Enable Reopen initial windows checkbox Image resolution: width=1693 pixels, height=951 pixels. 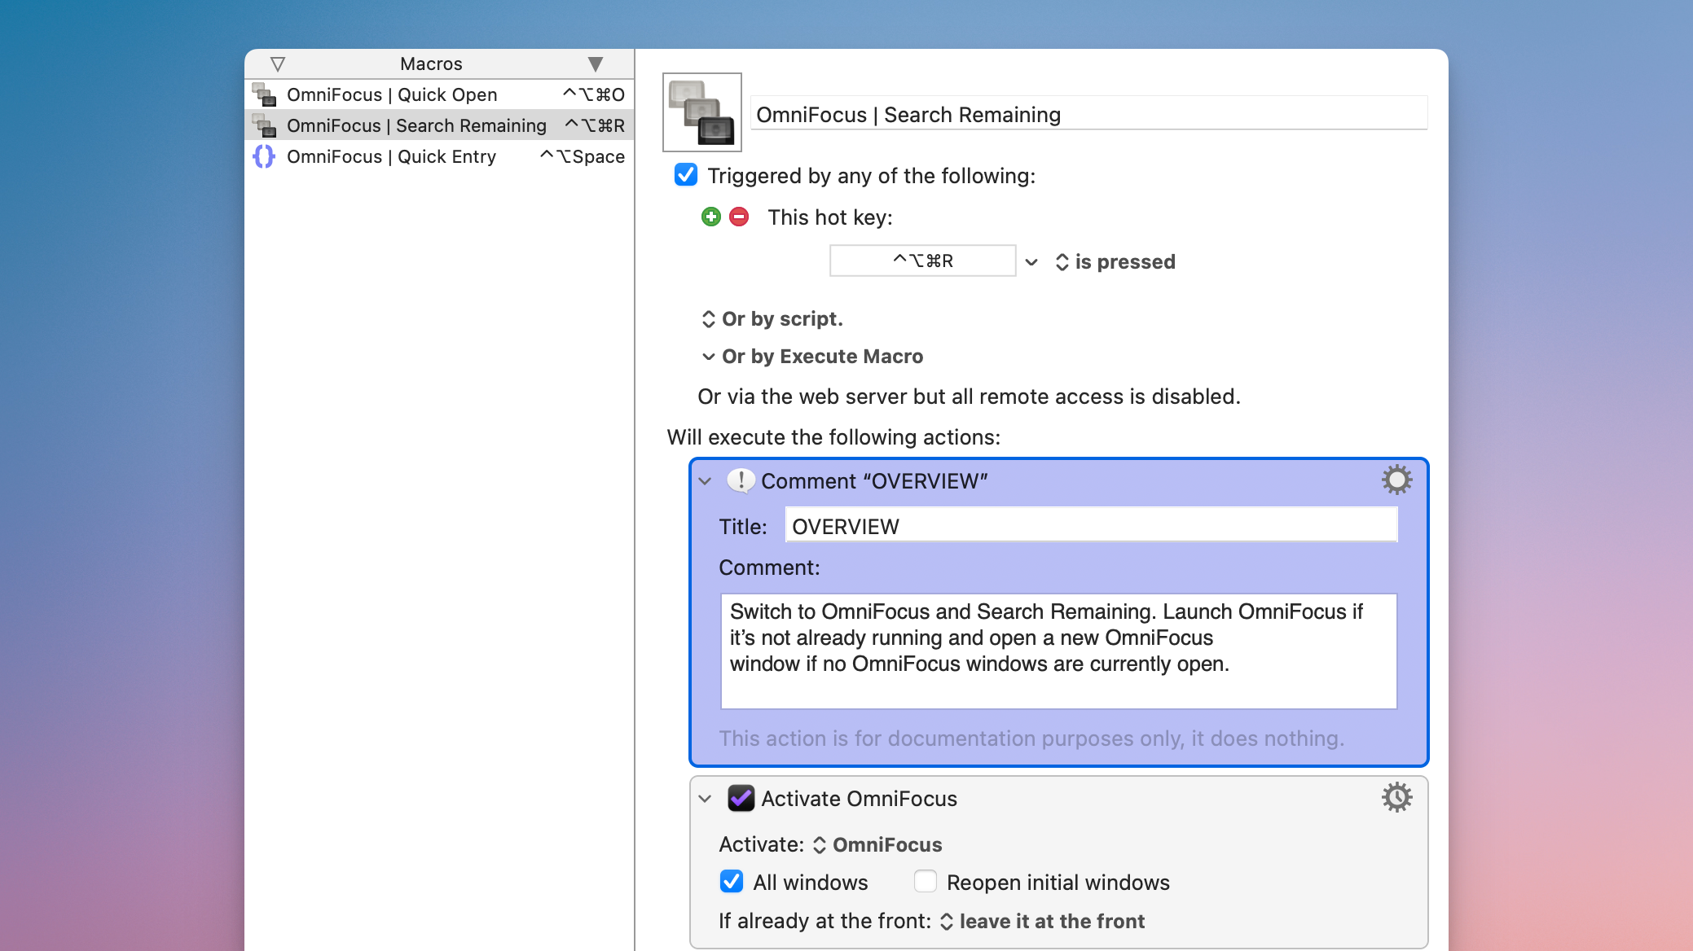(x=926, y=882)
